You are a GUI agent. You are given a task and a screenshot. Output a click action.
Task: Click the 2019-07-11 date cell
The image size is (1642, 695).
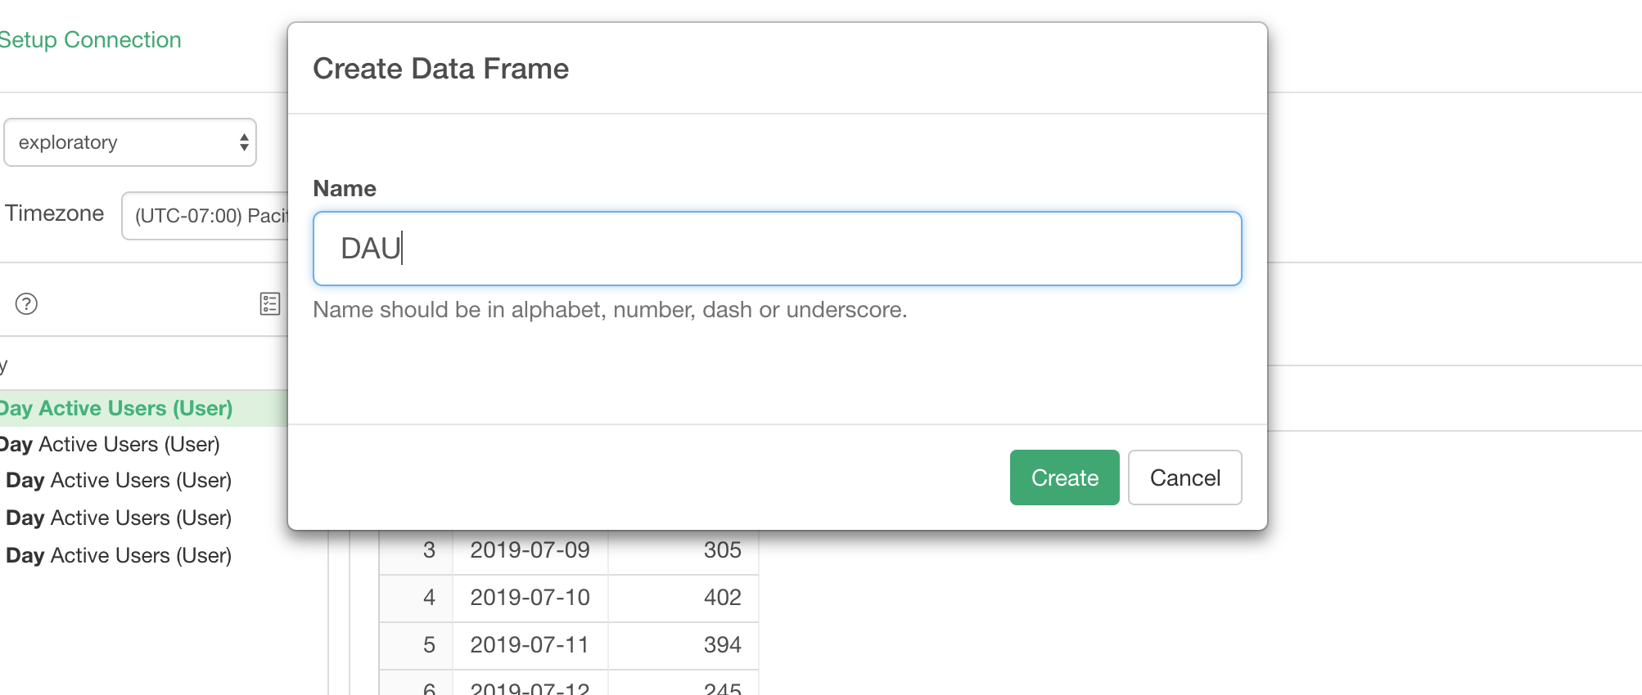pyautogui.click(x=530, y=645)
